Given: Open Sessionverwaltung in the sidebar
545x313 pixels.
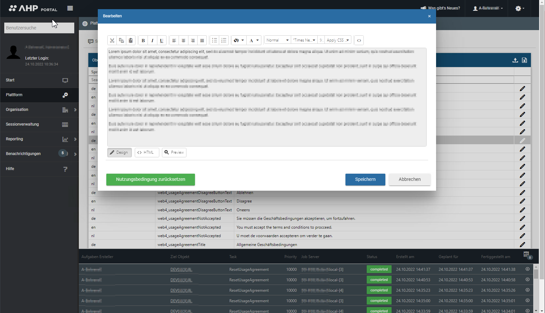Looking at the screenshot, I should (39, 124).
